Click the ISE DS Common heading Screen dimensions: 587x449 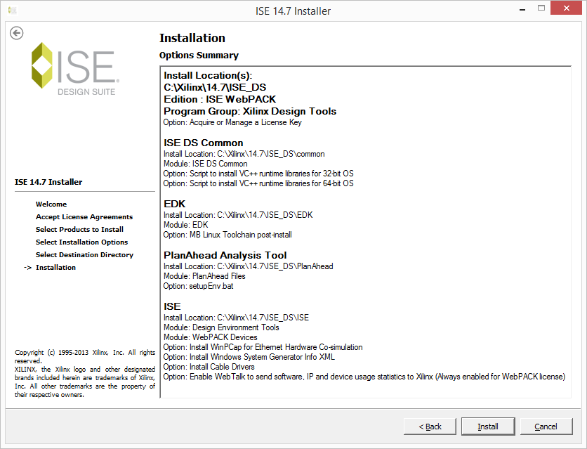[x=204, y=143]
